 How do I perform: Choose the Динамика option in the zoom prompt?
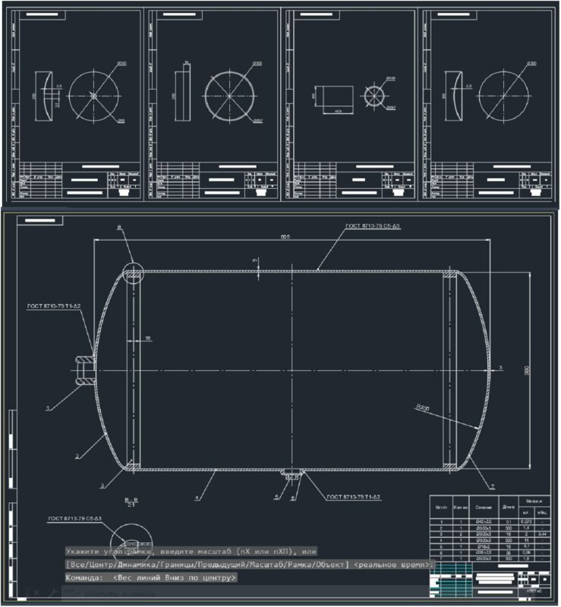pos(135,565)
